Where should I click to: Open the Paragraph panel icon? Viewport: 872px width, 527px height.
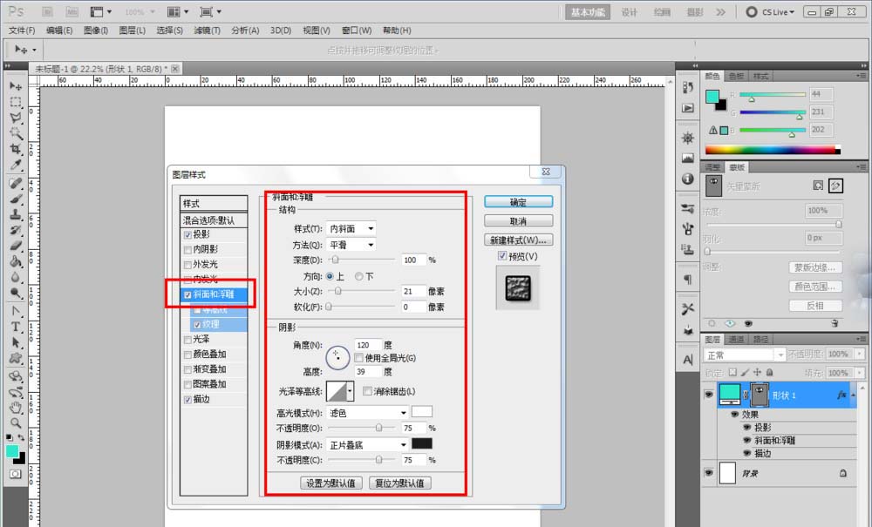[x=688, y=280]
